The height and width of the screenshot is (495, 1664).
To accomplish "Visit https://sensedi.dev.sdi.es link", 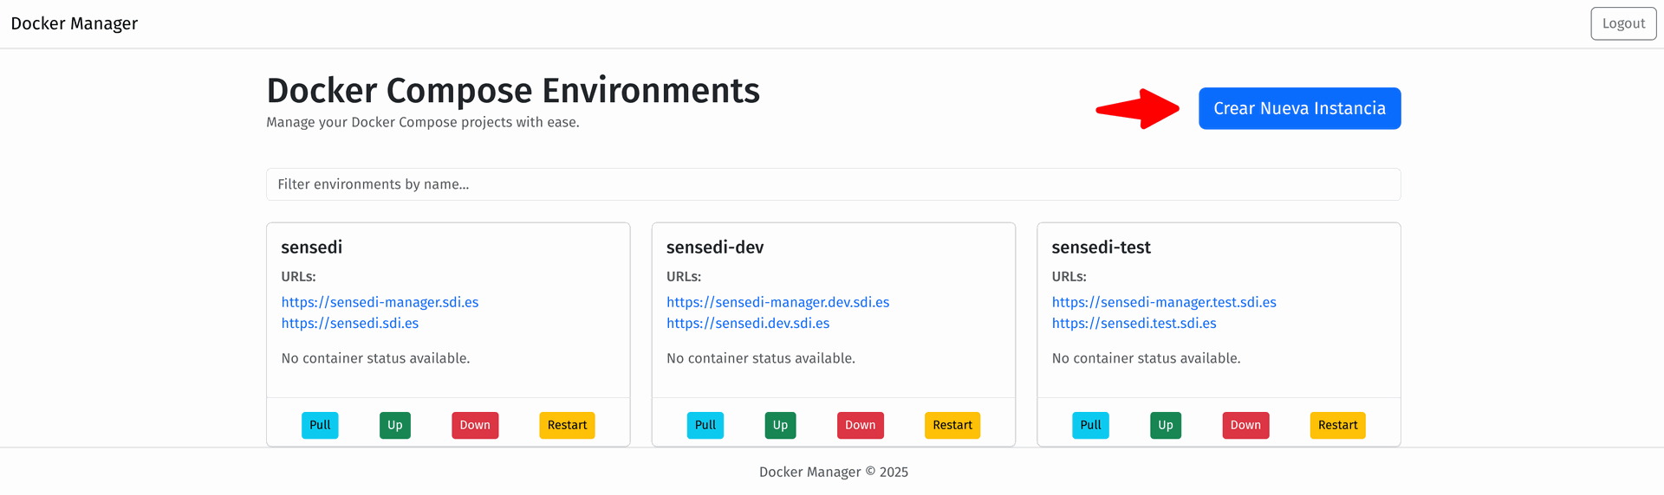I will 748,323.
